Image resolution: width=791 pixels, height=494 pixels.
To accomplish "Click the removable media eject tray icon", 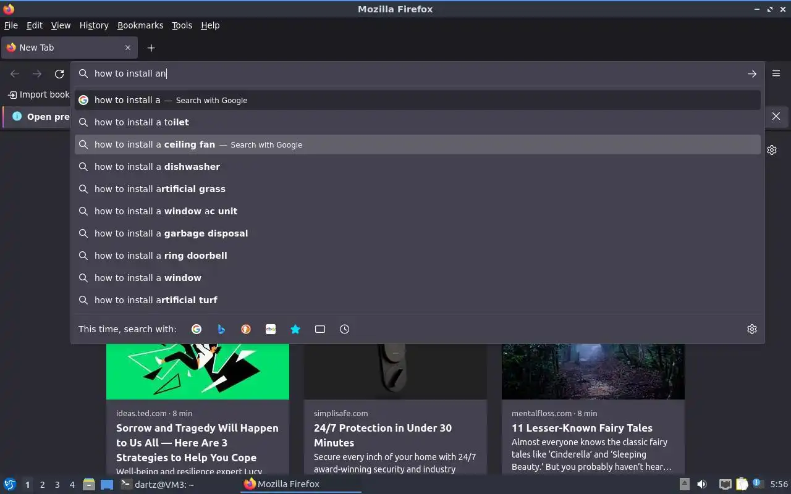I will tap(684, 484).
